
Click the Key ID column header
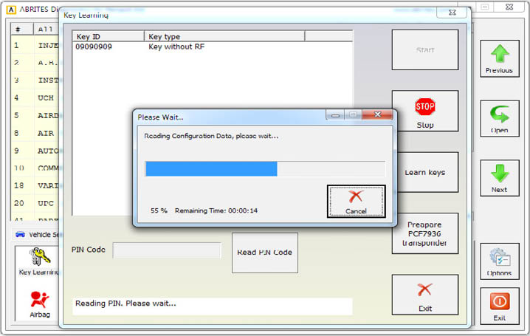tap(109, 36)
